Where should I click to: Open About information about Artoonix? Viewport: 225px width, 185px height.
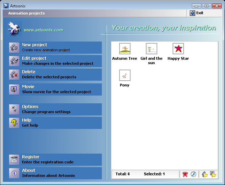tap(55, 173)
